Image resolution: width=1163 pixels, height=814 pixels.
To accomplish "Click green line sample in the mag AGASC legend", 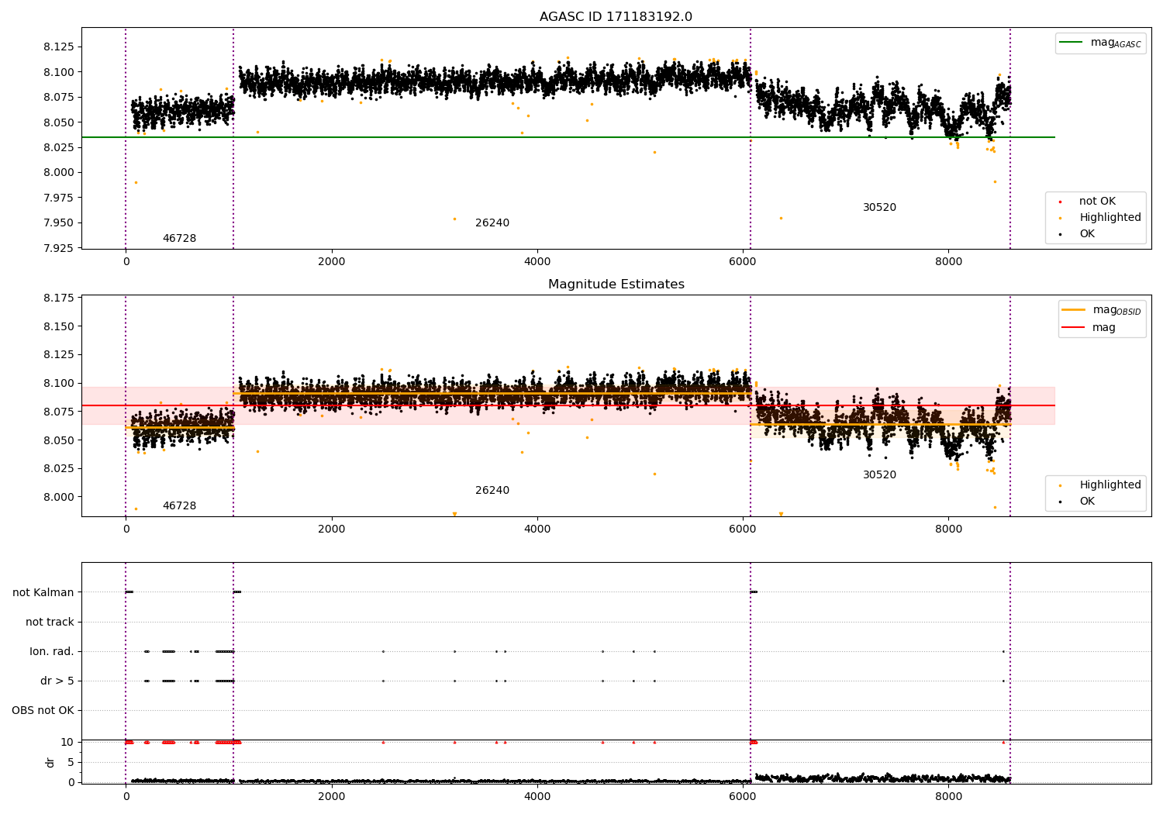I will (1072, 43).
